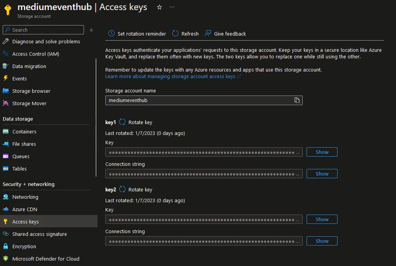The width and height of the screenshot is (396, 266).
Task: Click 'Last rotated: 1/7/2023 (0 days ago)' under key1
Action: pyautogui.click(x=145, y=133)
